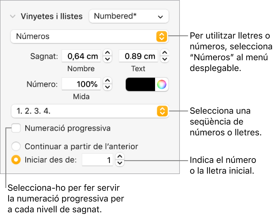Open the color wheel picker
Screen dimensions: 277x218
162,84
